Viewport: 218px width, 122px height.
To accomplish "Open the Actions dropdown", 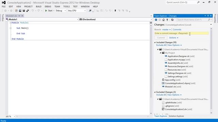I will tap(174, 38).
